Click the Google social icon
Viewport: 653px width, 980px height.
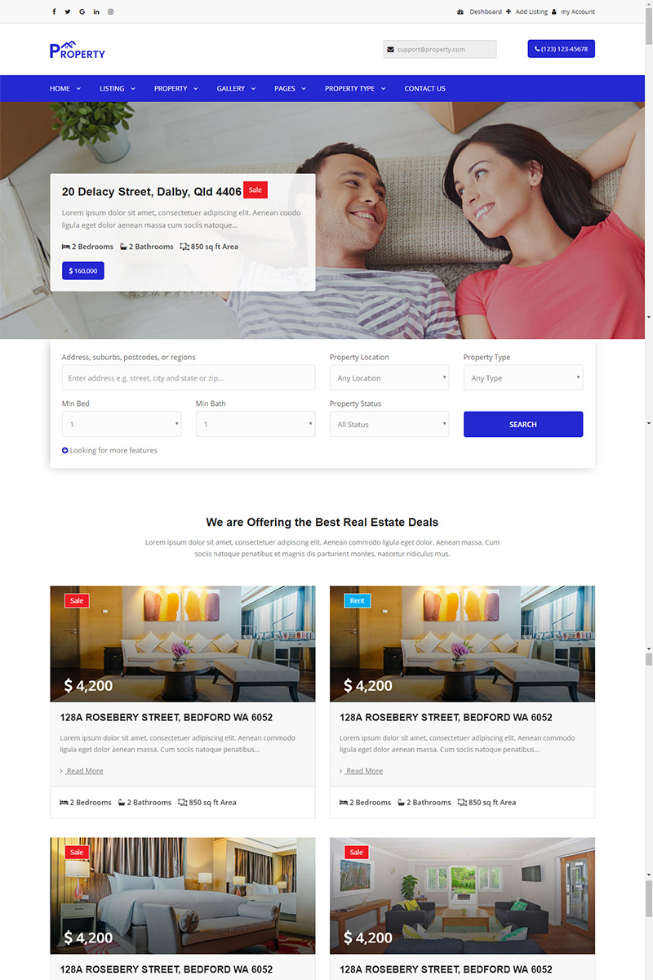point(82,11)
